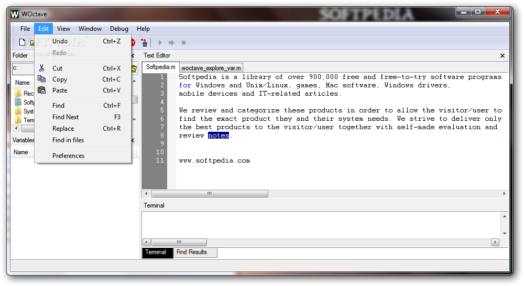Select the Syst folder icon in list

tap(18, 111)
